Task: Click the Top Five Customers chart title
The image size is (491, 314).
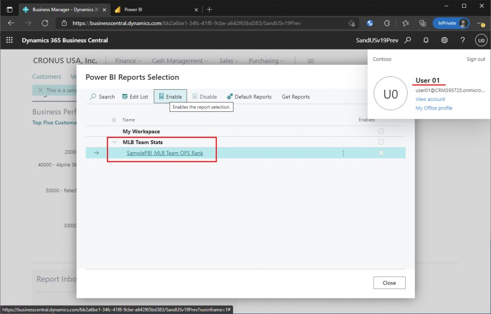Action: point(54,122)
